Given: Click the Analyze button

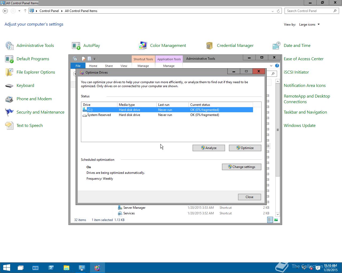Looking at the screenshot, I should click(209, 148).
